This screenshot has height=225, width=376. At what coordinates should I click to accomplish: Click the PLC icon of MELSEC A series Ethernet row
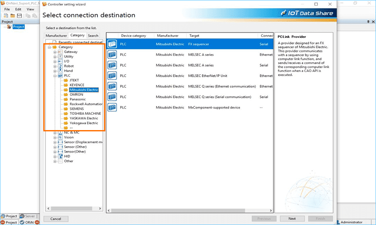pos(112,55)
